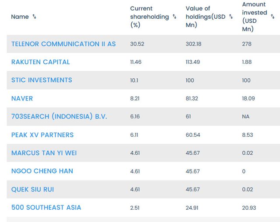280x222 pixels.
Task: Open 500 SOUTHEAST ASIA link
Action: click(46, 207)
